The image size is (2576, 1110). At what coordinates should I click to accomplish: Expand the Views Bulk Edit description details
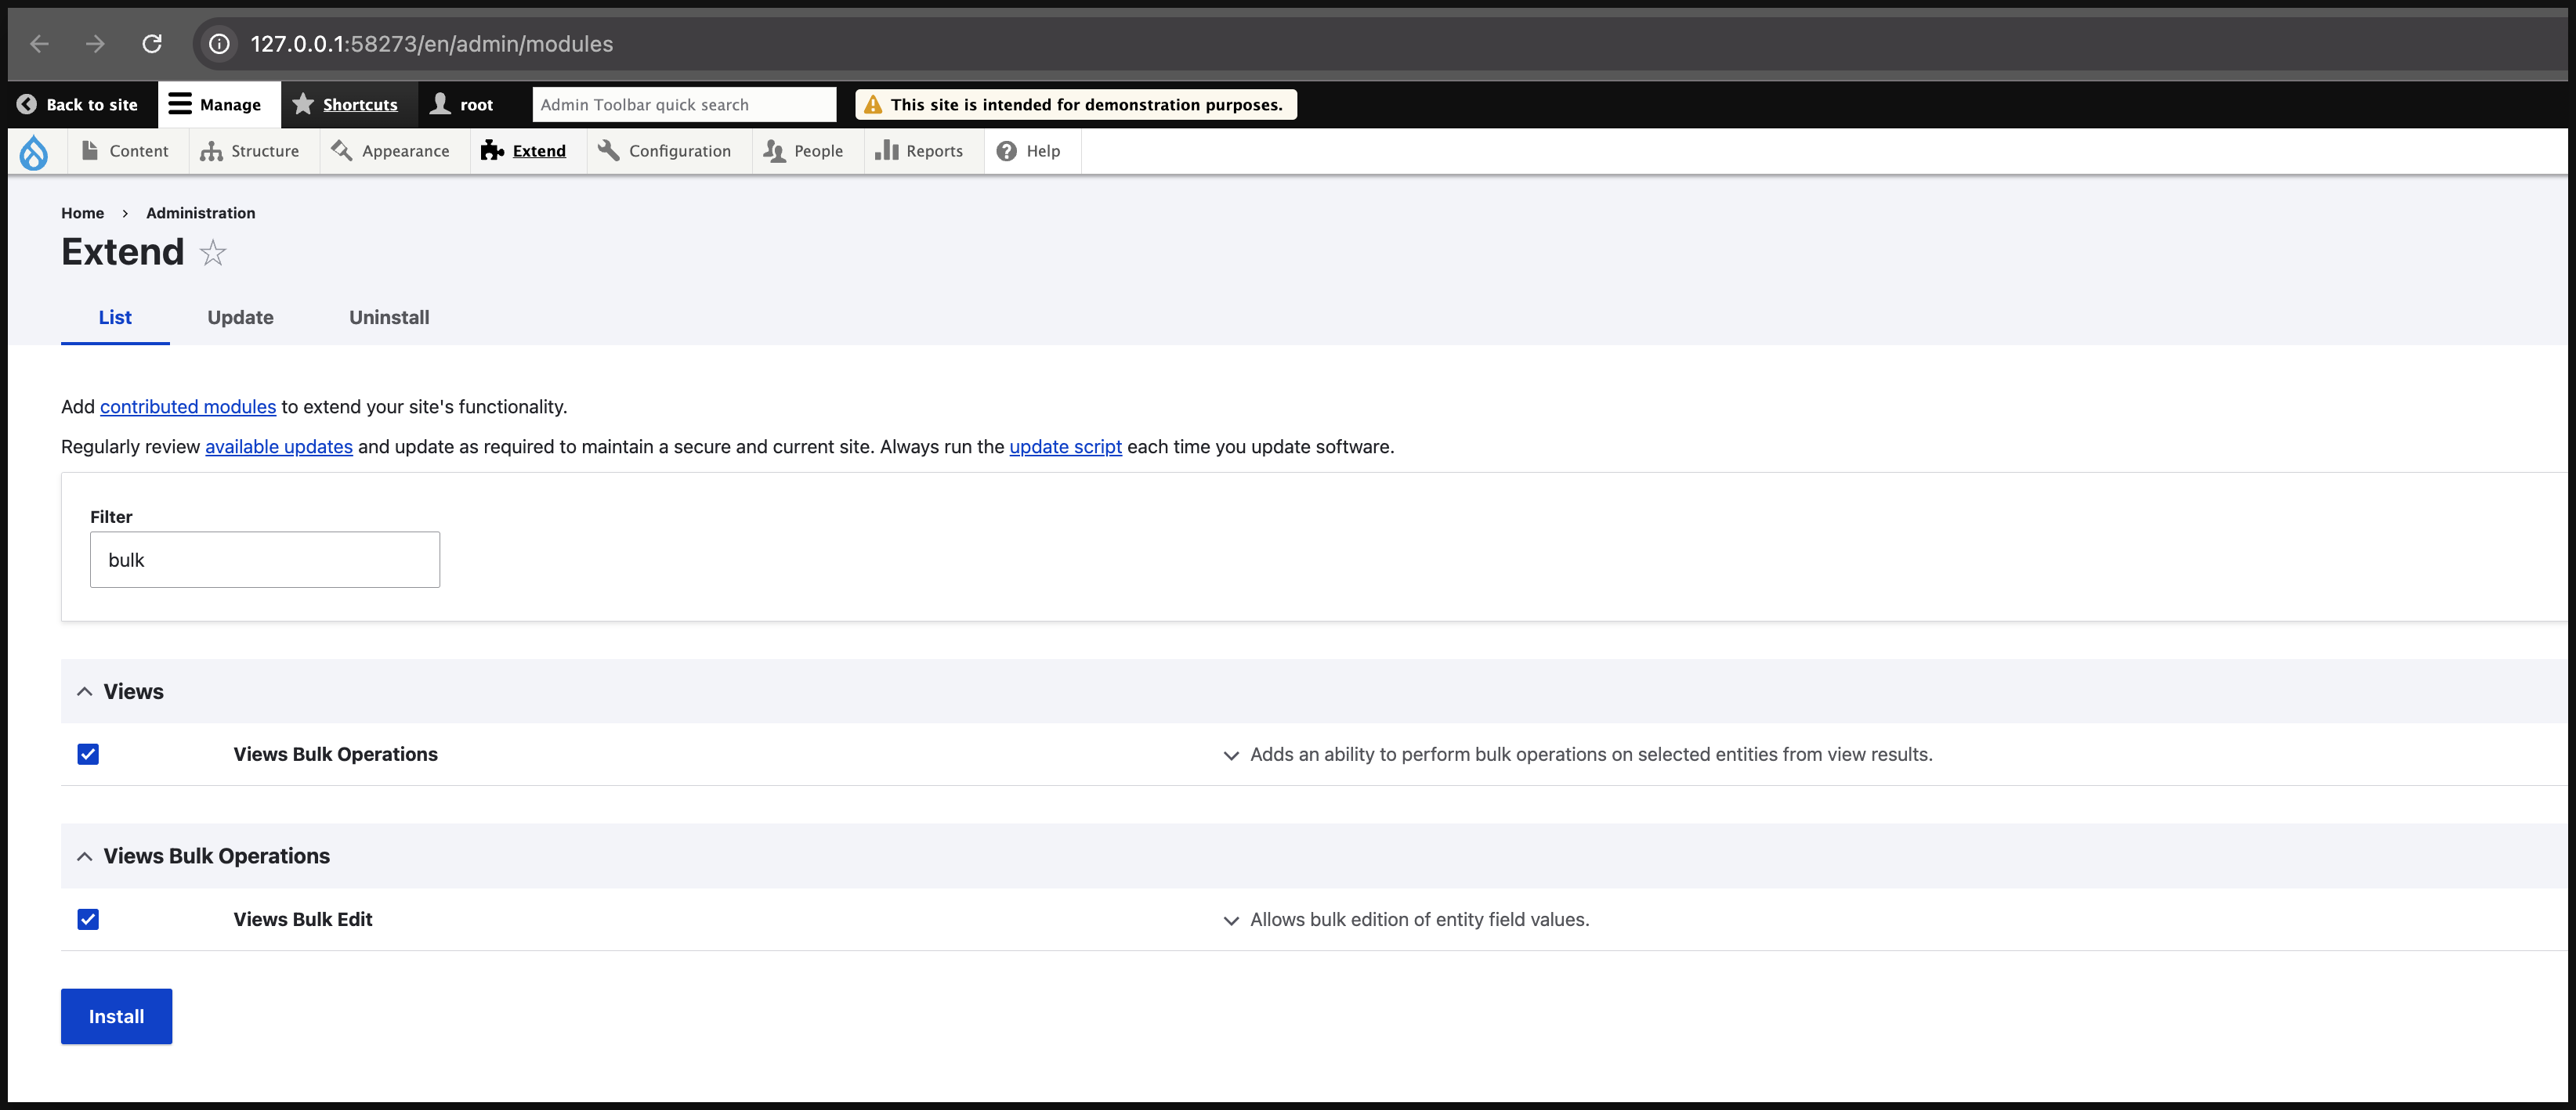click(x=1231, y=920)
